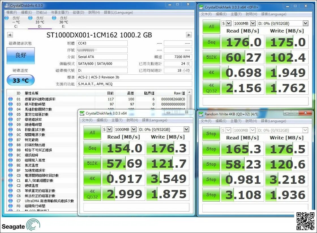This screenshot has height=233, width=317.
Task: Click the 154.0 Seq read result in front window
Action: pyautogui.click(x=123, y=148)
